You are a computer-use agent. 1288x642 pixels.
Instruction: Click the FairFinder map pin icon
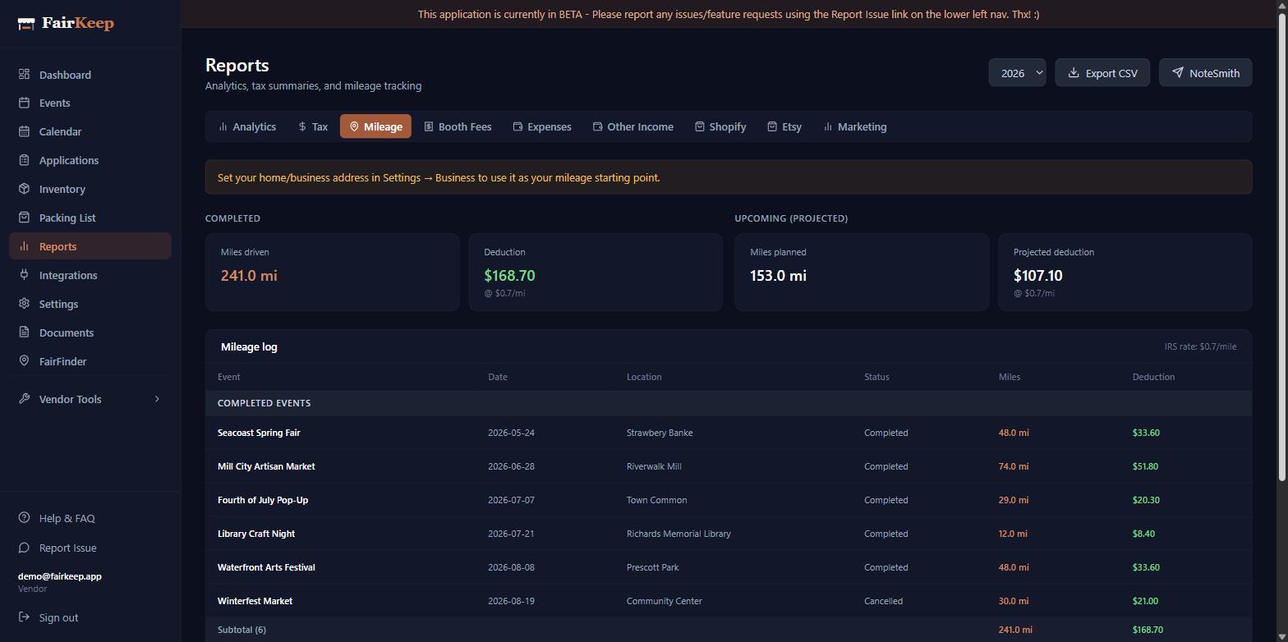[x=24, y=361]
